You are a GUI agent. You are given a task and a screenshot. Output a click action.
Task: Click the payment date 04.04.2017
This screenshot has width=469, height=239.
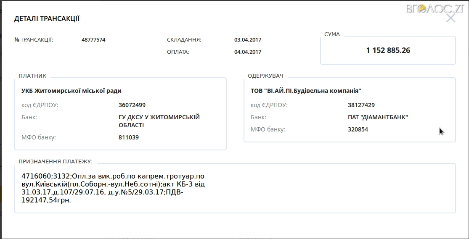248,52
